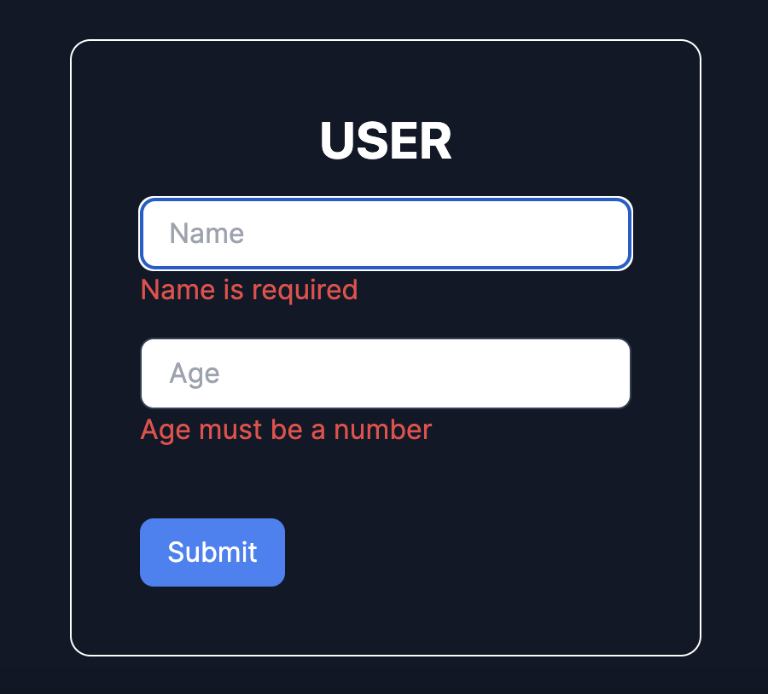This screenshot has width=768, height=694.
Task: Click the word "number" in the Age error
Action: pyautogui.click(x=382, y=430)
